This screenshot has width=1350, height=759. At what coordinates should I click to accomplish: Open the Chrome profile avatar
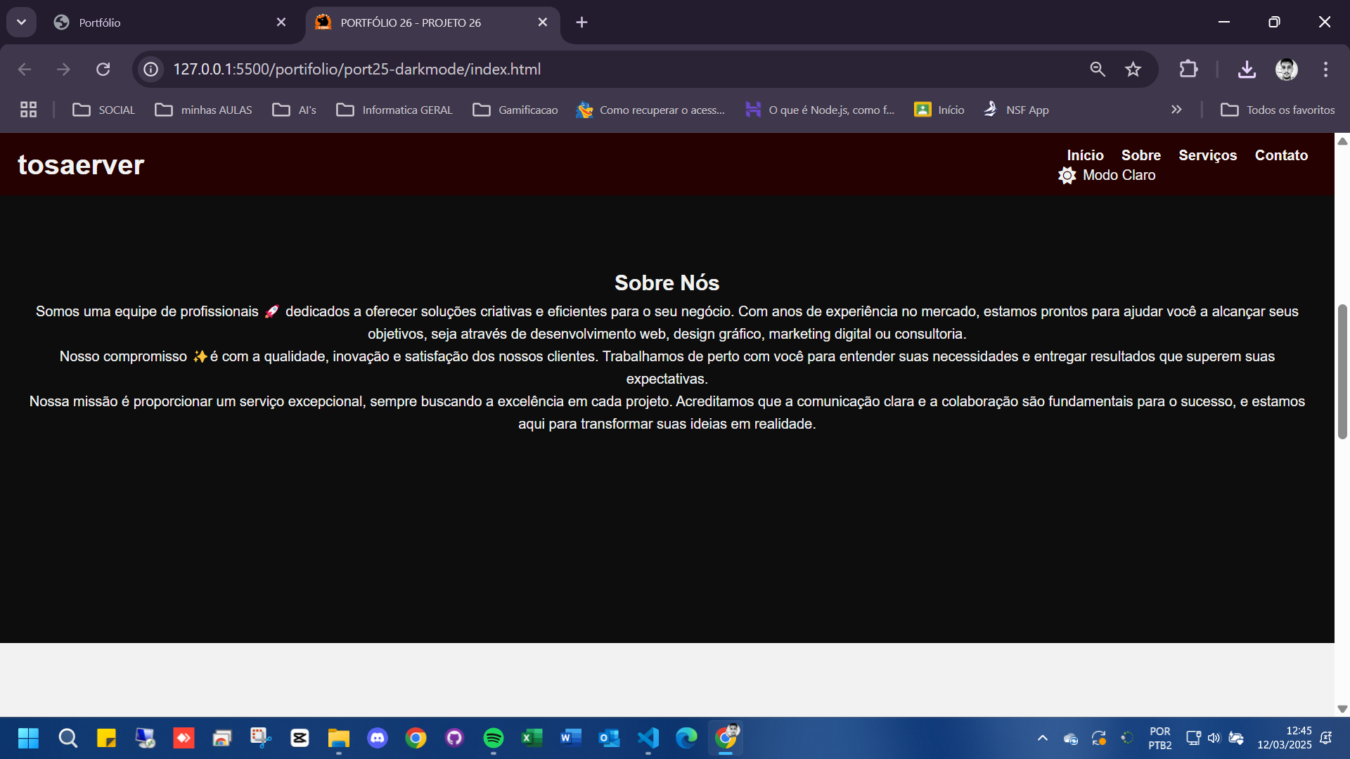pyautogui.click(x=1287, y=69)
